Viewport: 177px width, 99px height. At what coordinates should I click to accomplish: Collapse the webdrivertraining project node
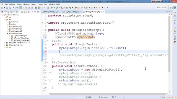coord(2,15)
